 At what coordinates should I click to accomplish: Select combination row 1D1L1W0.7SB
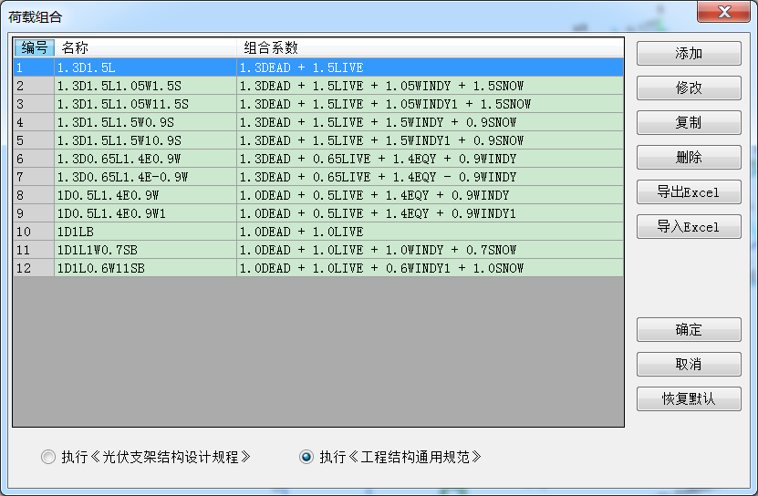coord(146,250)
